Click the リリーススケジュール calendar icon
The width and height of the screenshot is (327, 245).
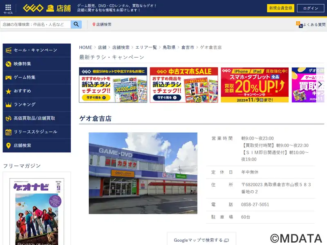tap(8, 132)
